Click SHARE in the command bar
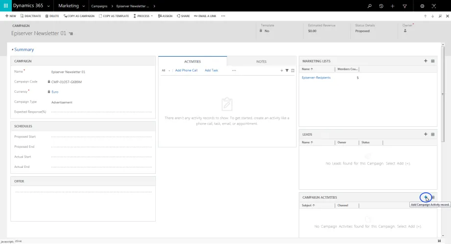 [x=183, y=16]
